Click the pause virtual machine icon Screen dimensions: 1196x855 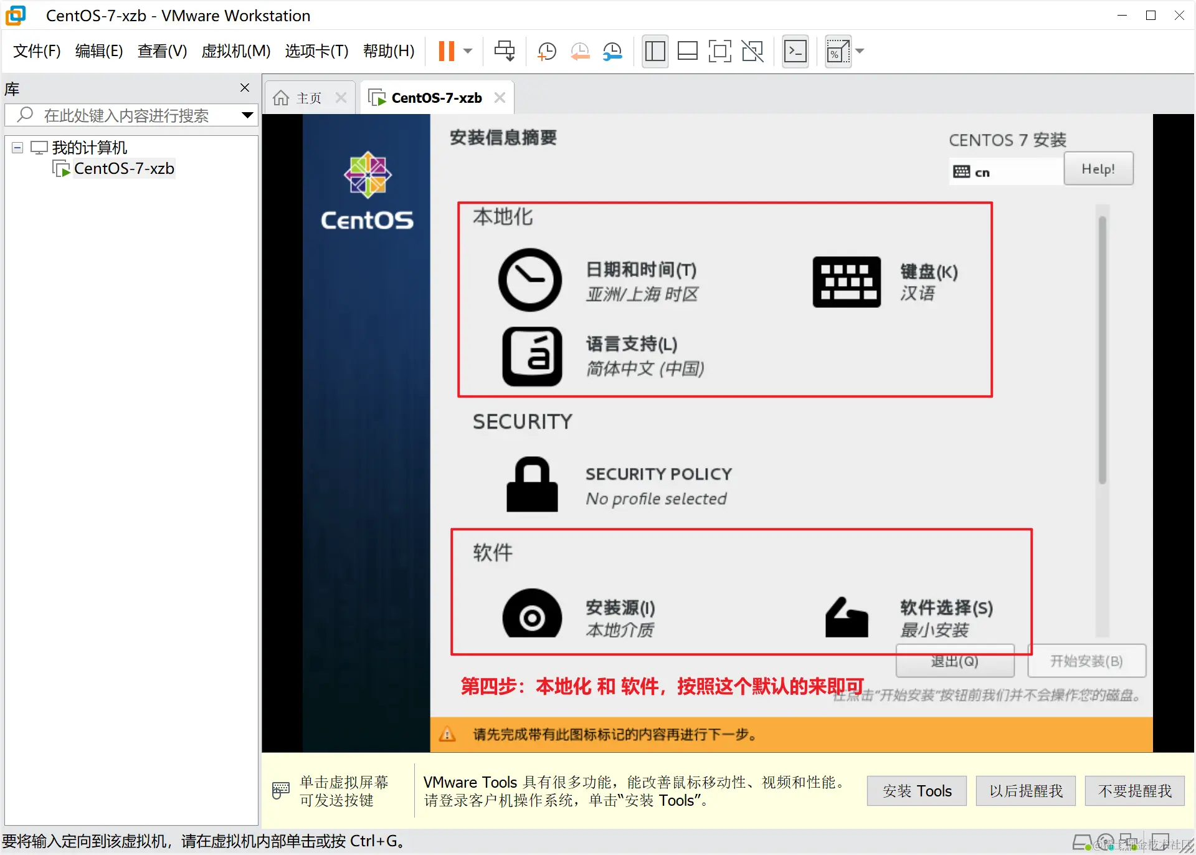(446, 51)
